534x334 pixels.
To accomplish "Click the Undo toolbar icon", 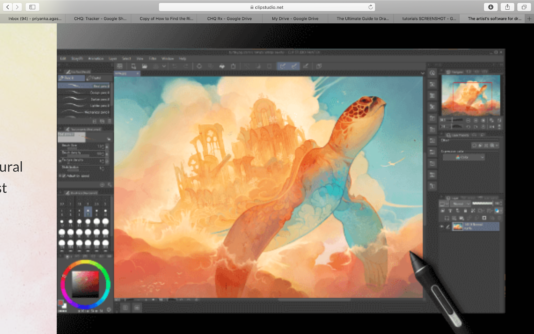I will pos(175,66).
